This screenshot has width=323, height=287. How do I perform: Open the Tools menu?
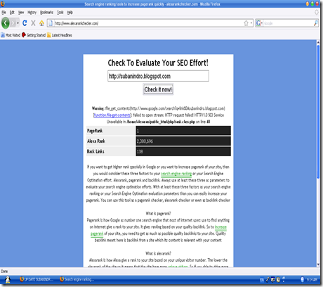point(60,13)
